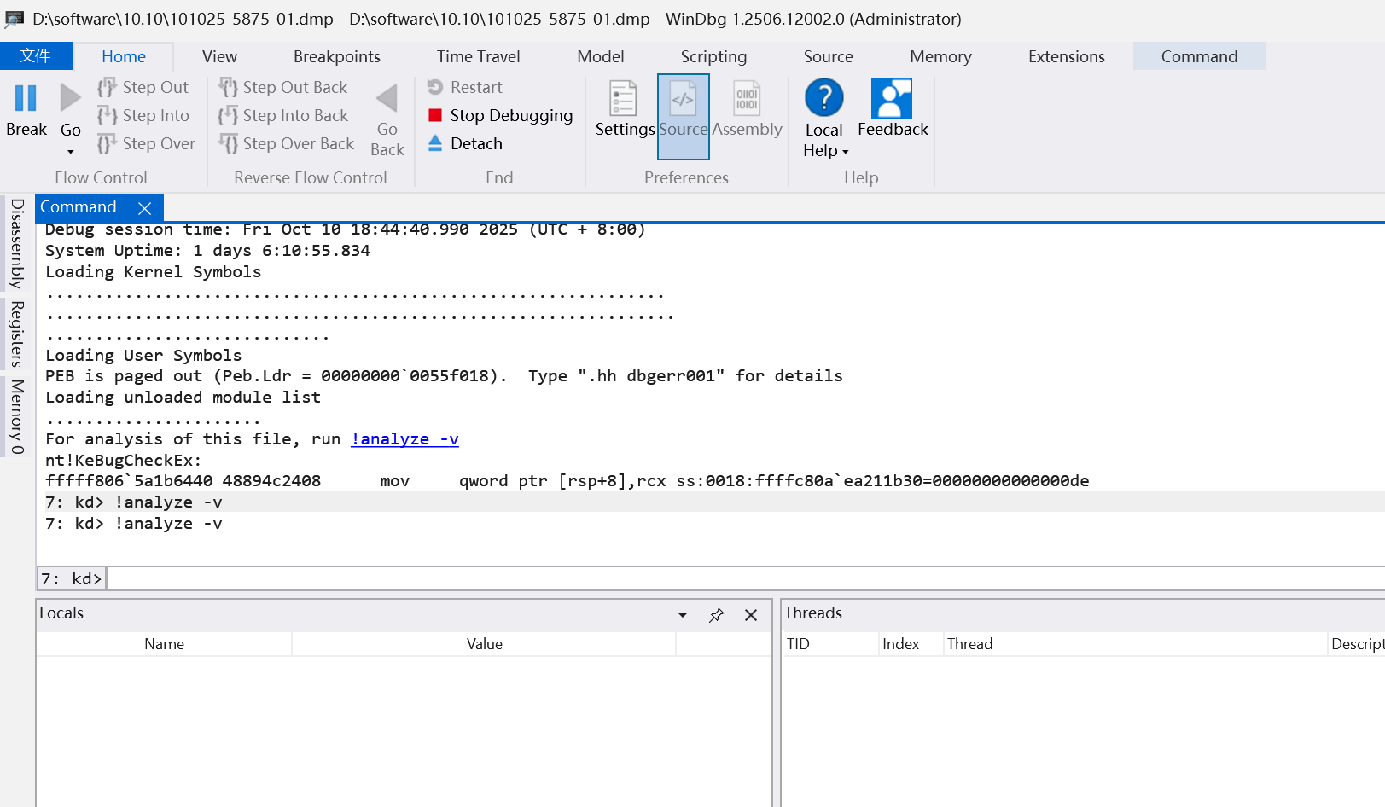1385x807 pixels.
Task: Open the Locals panel options dropdown
Action: 683,615
